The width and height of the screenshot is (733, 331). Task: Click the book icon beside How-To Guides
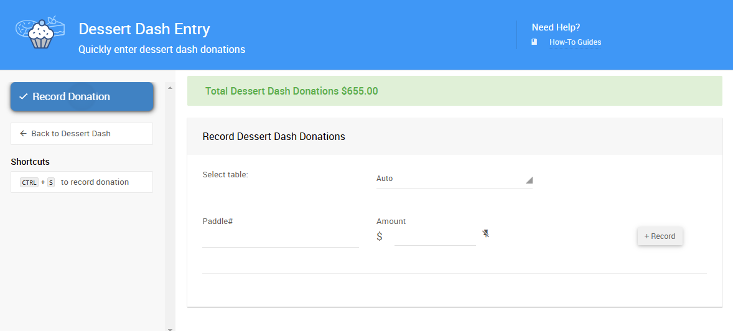[535, 42]
